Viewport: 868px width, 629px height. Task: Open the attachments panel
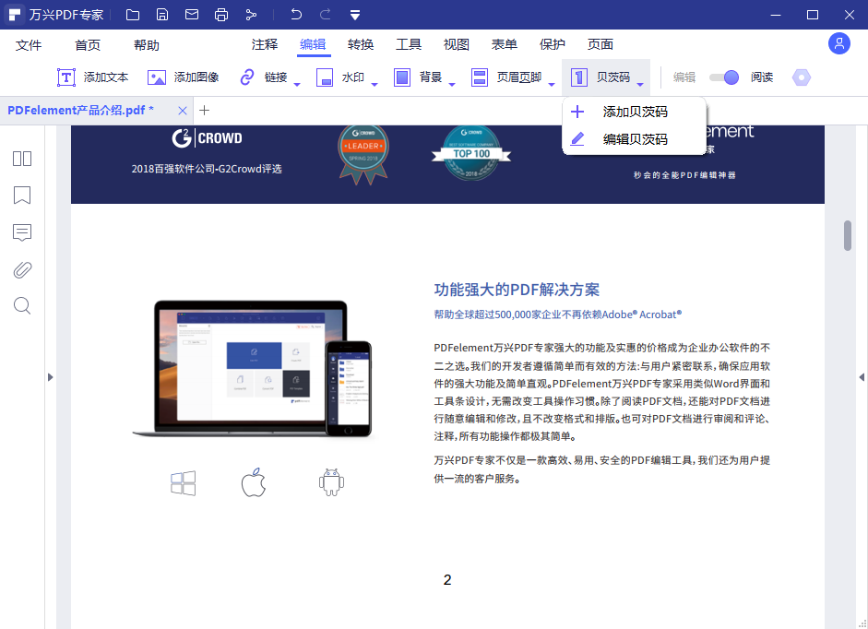coord(21,269)
